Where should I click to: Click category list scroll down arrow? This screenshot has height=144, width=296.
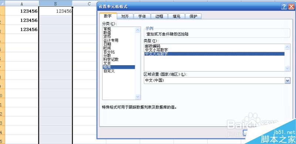[138, 97]
